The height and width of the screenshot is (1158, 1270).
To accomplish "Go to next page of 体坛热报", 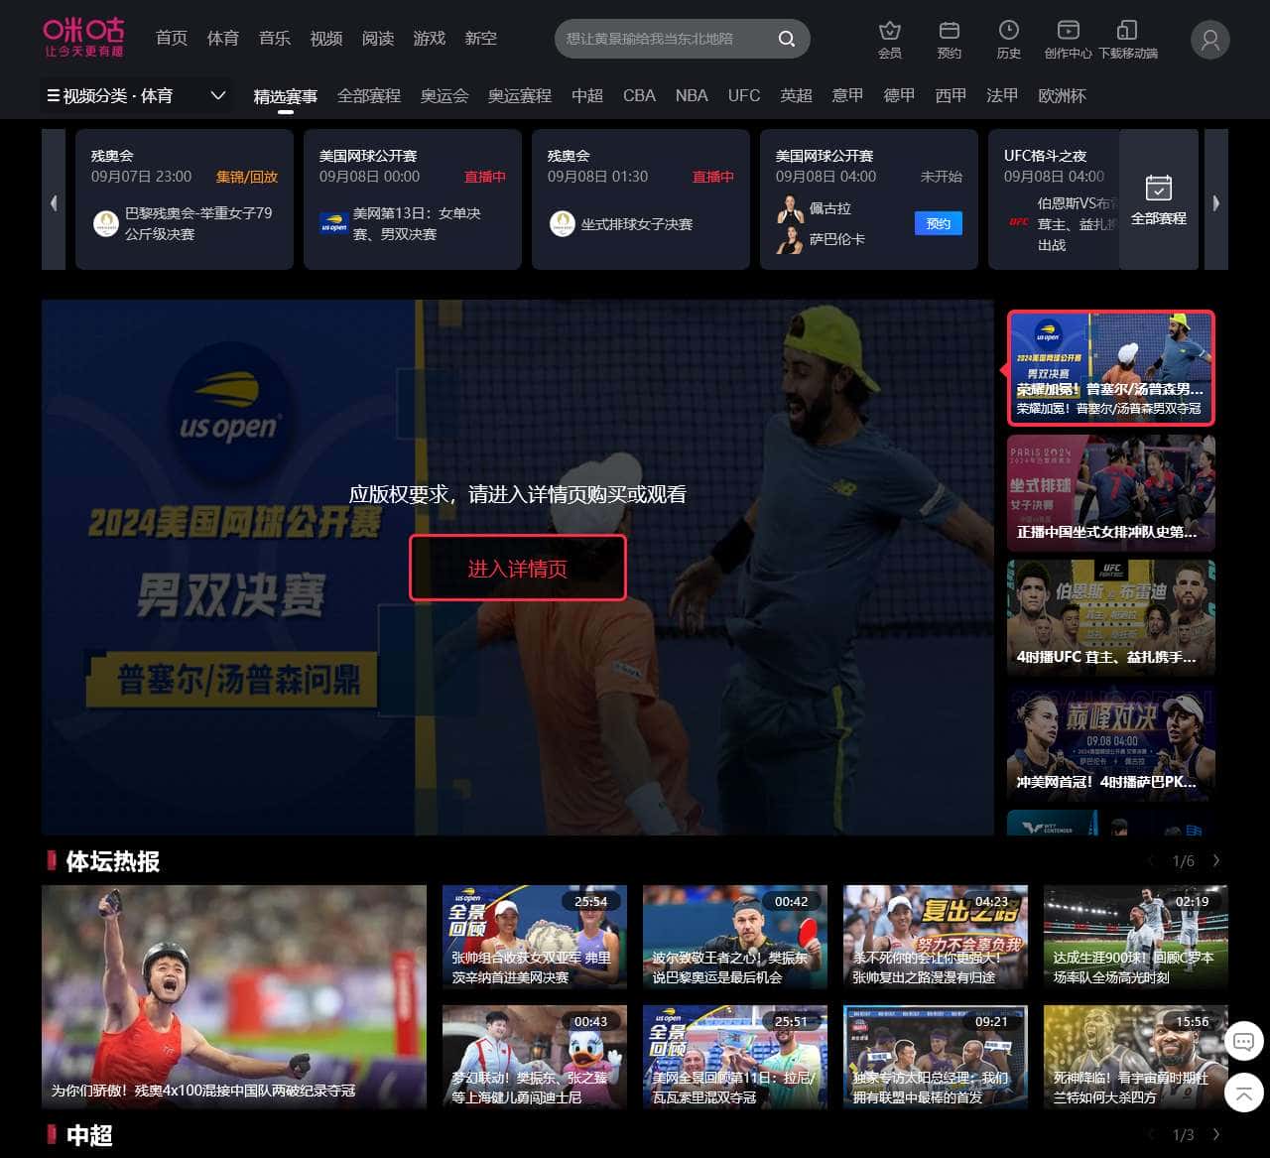I will (1216, 861).
